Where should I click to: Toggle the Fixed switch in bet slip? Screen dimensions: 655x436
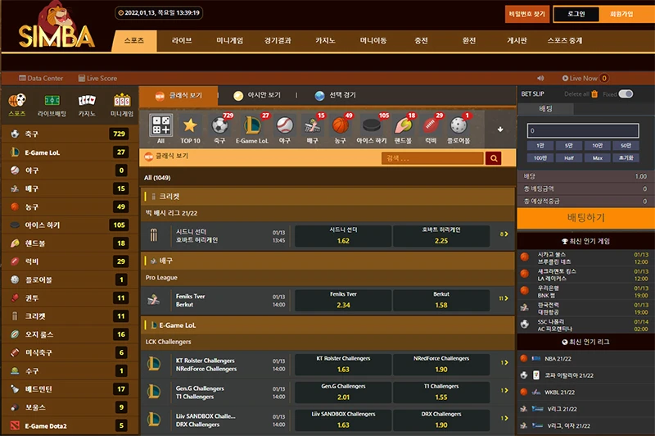(626, 93)
